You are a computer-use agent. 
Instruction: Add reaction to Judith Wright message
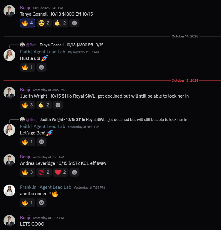pos(58,105)
